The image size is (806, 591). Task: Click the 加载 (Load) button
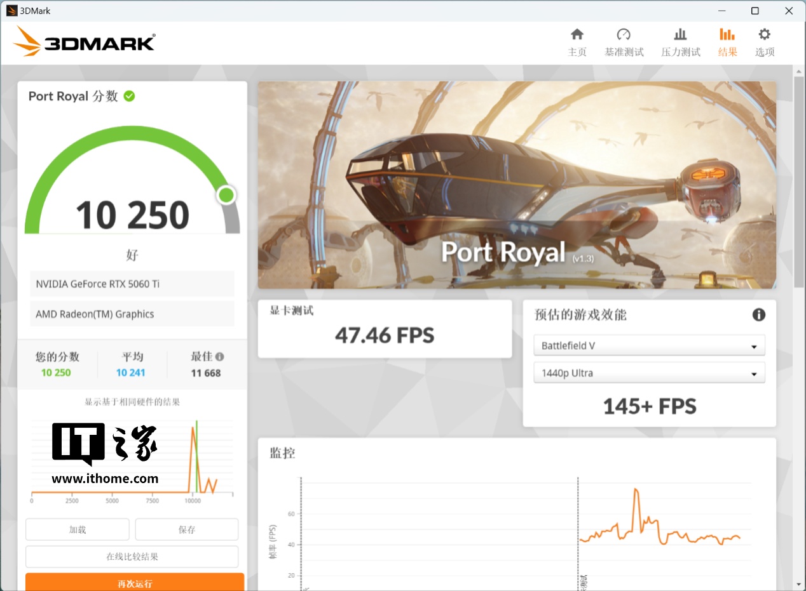click(x=78, y=529)
